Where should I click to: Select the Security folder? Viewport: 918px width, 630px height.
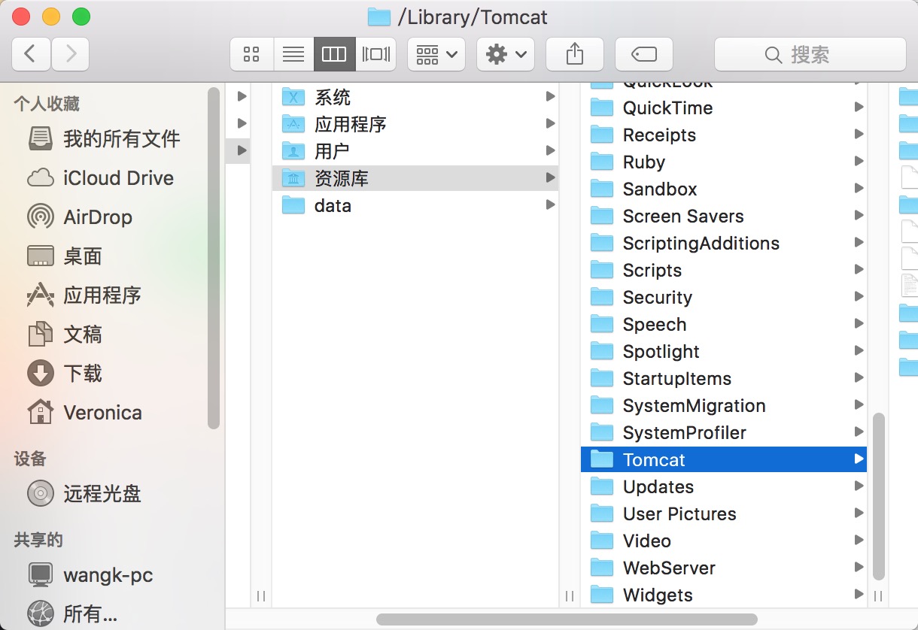724,297
